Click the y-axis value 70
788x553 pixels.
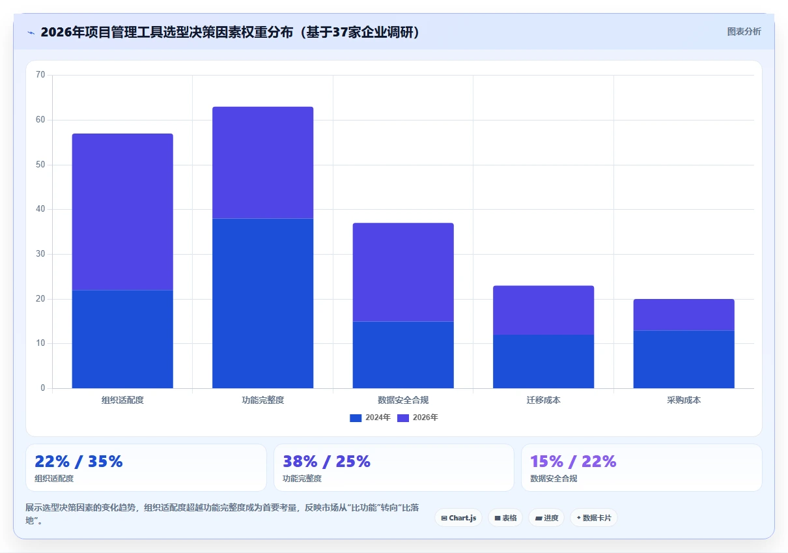pyautogui.click(x=41, y=75)
